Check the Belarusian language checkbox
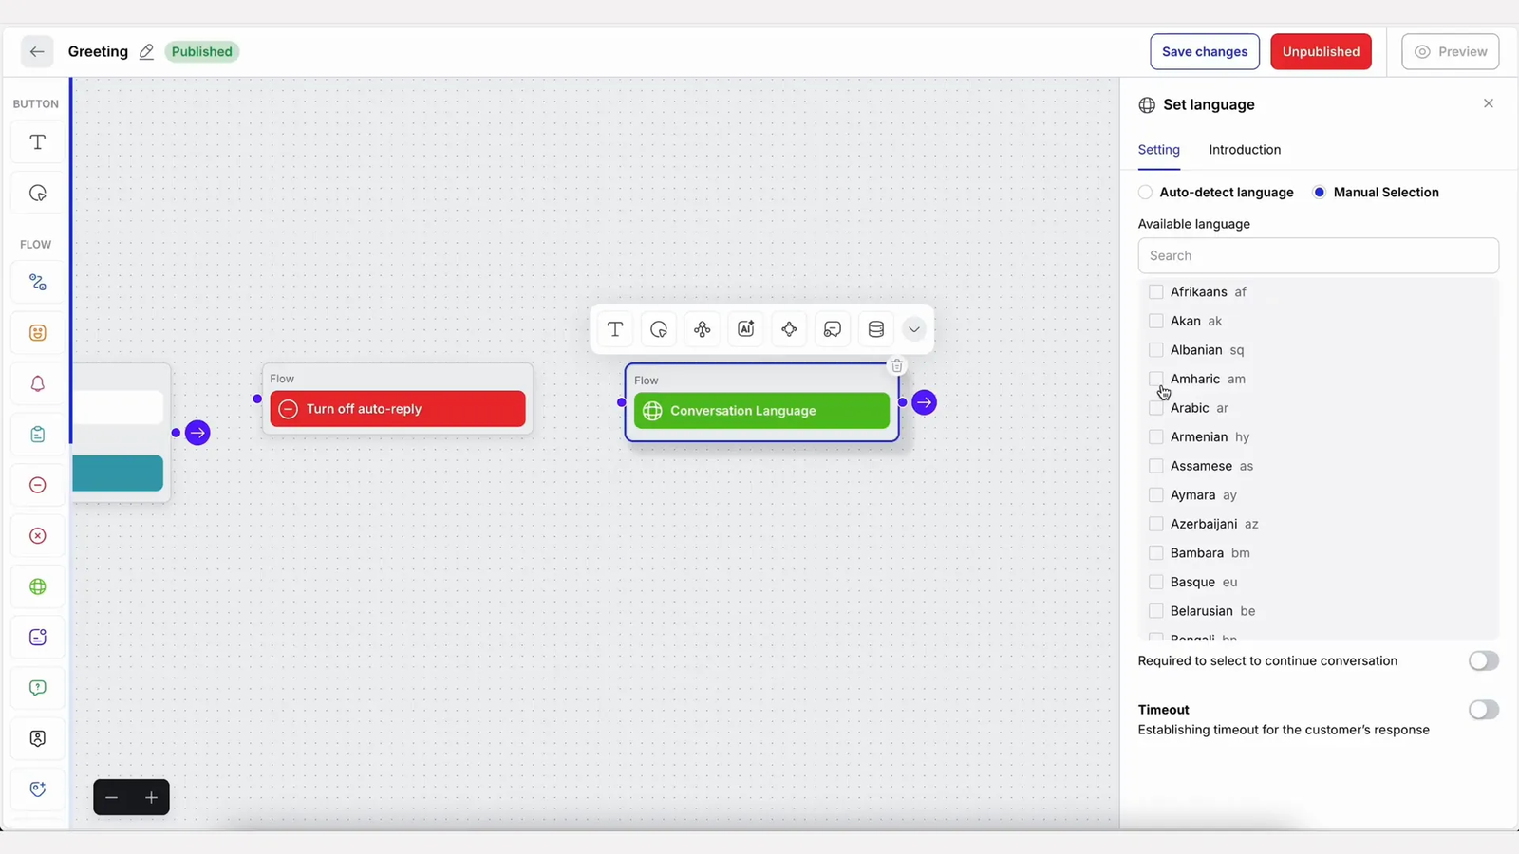This screenshot has height=854, width=1519. coord(1155,611)
